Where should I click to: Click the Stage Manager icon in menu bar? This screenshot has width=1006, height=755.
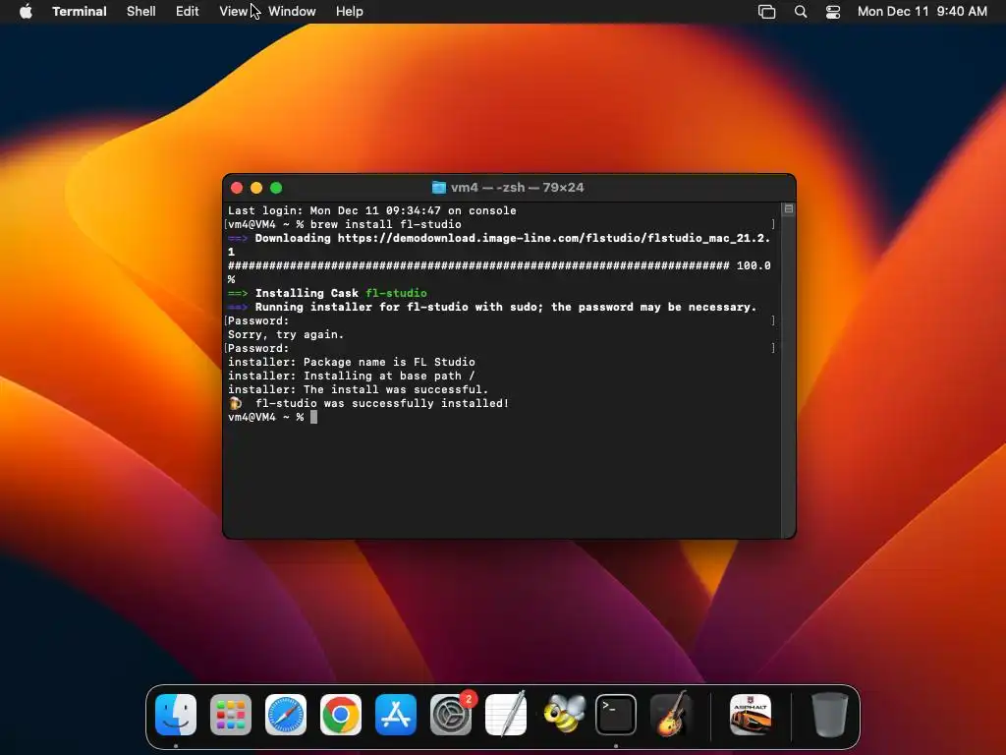tap(766, 12)
